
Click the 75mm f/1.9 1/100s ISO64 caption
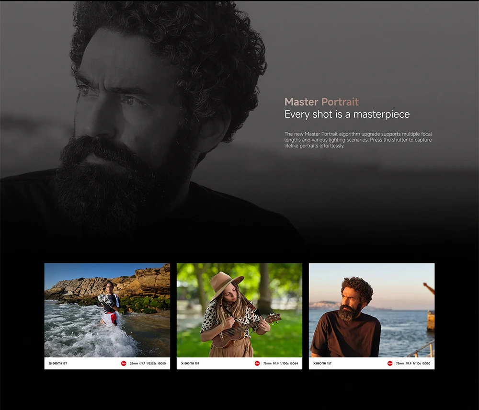click(x=280, y=363)
